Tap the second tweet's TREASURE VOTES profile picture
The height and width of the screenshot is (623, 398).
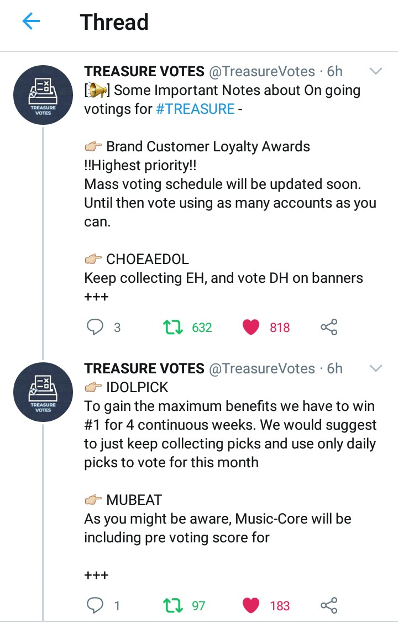[43, 392]
